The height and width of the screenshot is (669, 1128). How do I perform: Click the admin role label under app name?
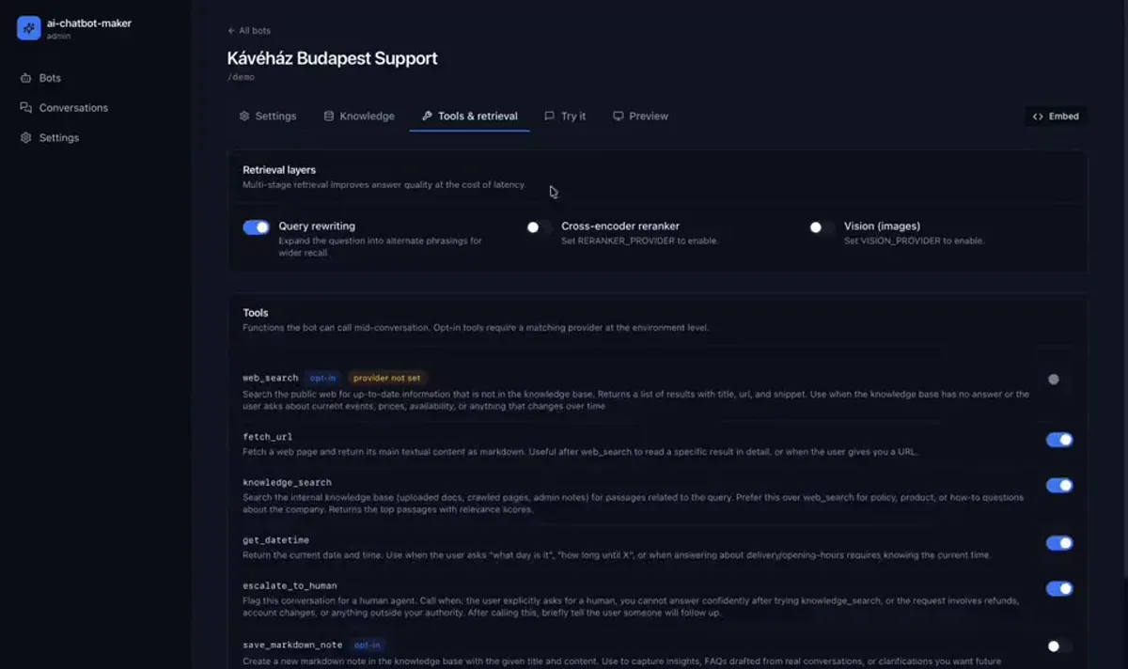tap(59, 36)
